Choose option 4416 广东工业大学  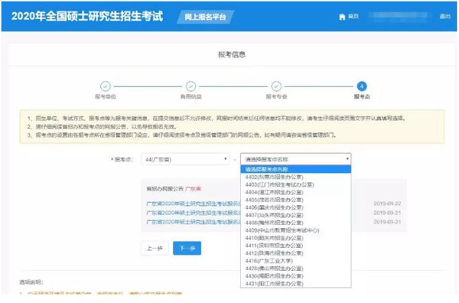tap(295, 261)
